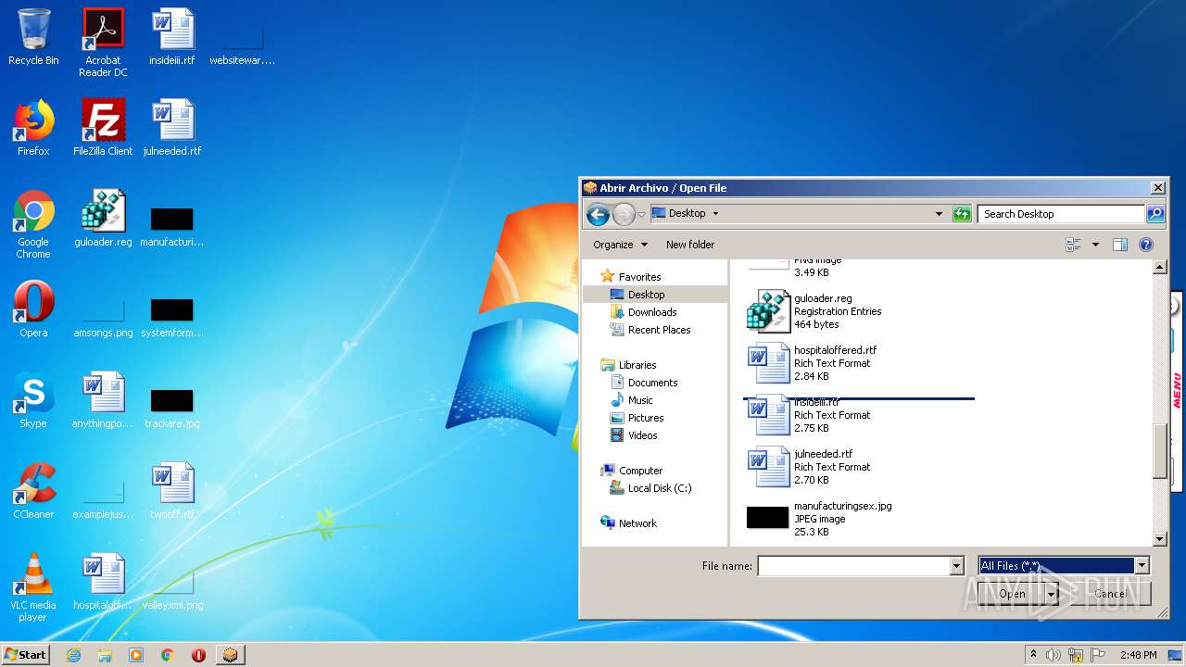The height and width of the screenshot is (667, 1186).
Task: Open Windows Explorer from taskbar
Action: pos(105,655)
